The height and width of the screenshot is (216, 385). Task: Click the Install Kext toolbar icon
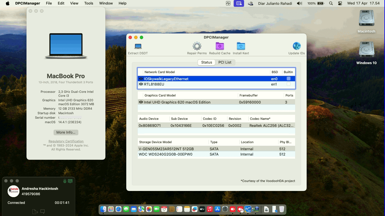tap(241, 46)
